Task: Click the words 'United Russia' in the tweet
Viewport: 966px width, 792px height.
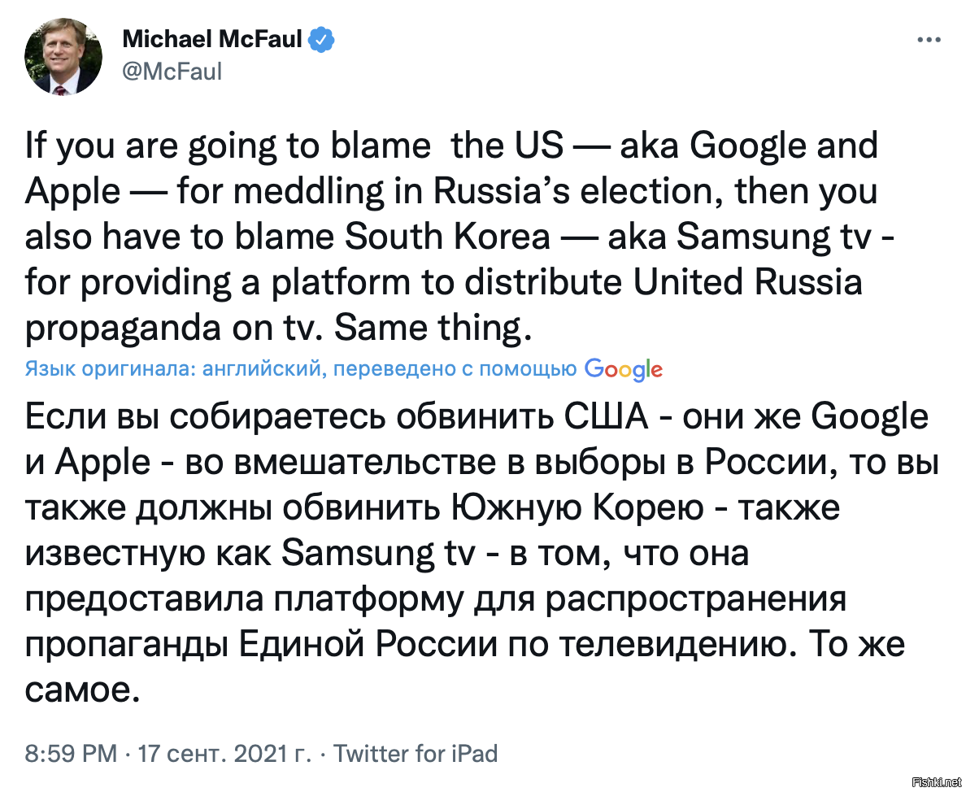Action: (x=747, y=282)
